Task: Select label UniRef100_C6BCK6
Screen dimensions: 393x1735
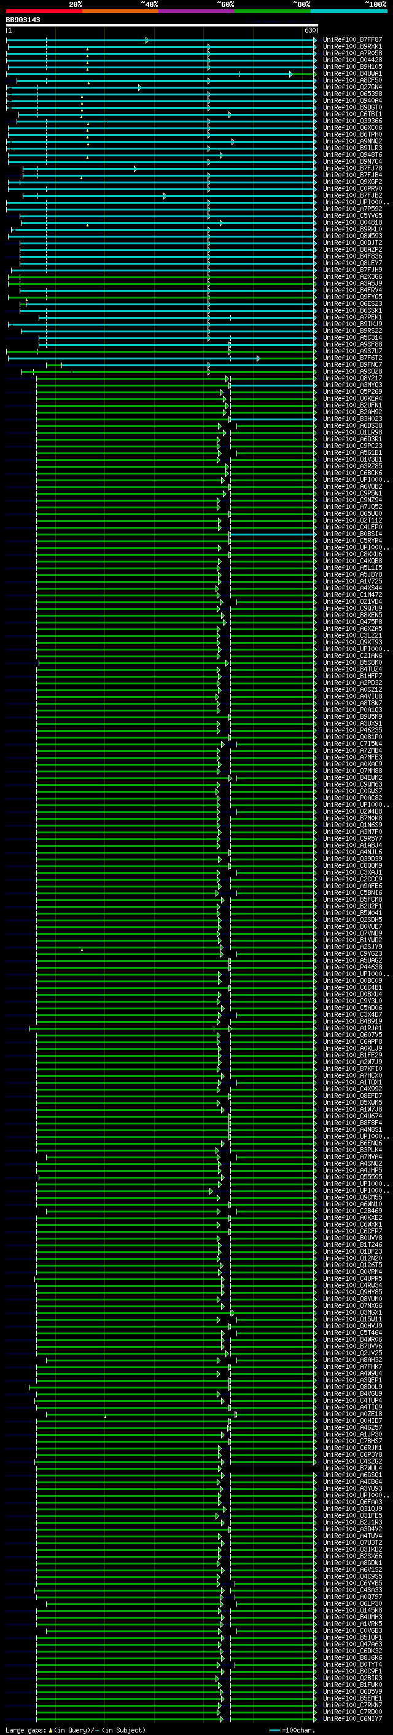Action: 352,473
